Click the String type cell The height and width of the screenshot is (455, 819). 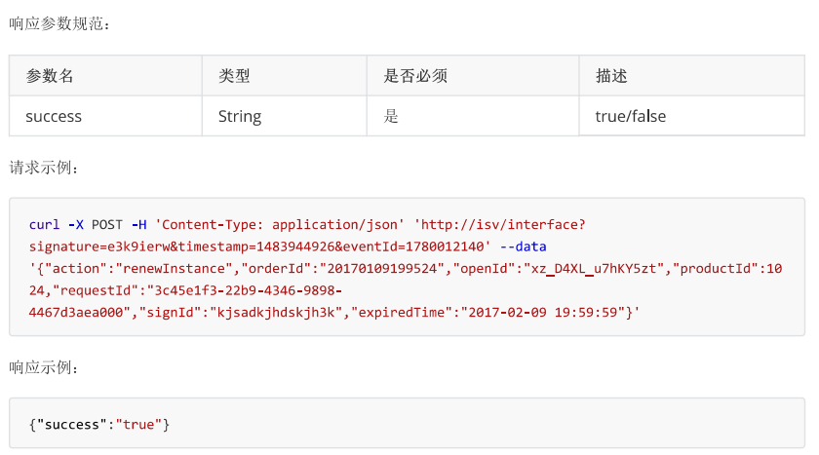click(284, 116)
